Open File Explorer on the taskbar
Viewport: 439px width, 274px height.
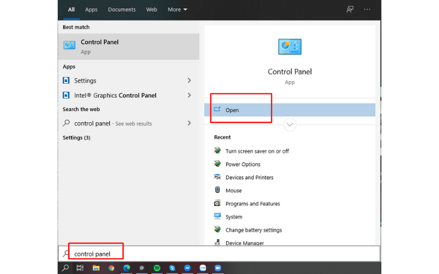(x=96, y=268)
